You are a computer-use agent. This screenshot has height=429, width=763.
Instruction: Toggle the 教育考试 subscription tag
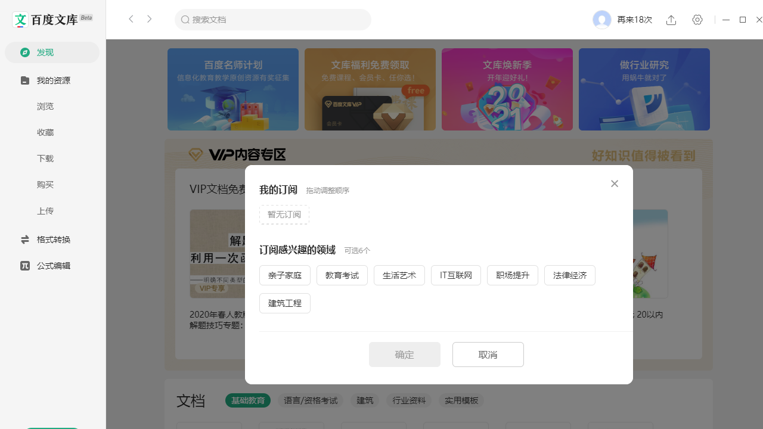pyautogui.click(x=342, y=275)
